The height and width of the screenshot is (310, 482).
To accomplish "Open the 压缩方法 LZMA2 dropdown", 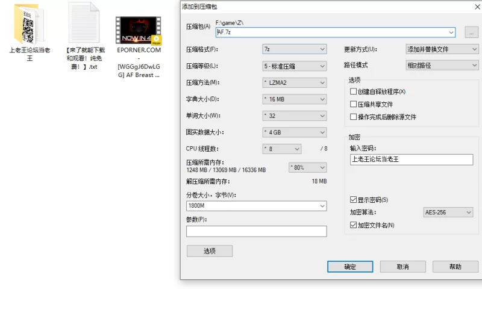I will point(295,82).
